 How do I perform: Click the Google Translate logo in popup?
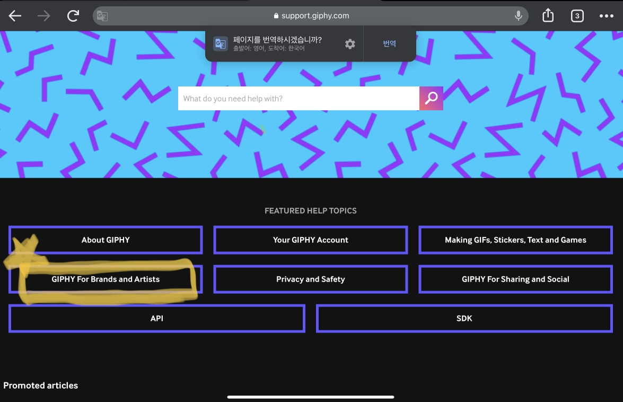220,43
